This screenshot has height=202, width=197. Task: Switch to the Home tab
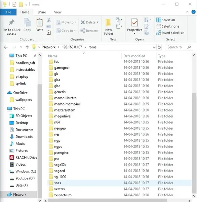25,12
